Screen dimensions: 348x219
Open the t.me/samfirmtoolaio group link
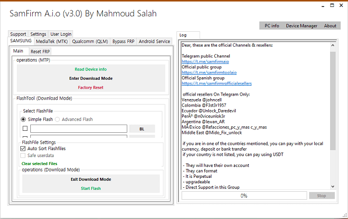(209, 72)
